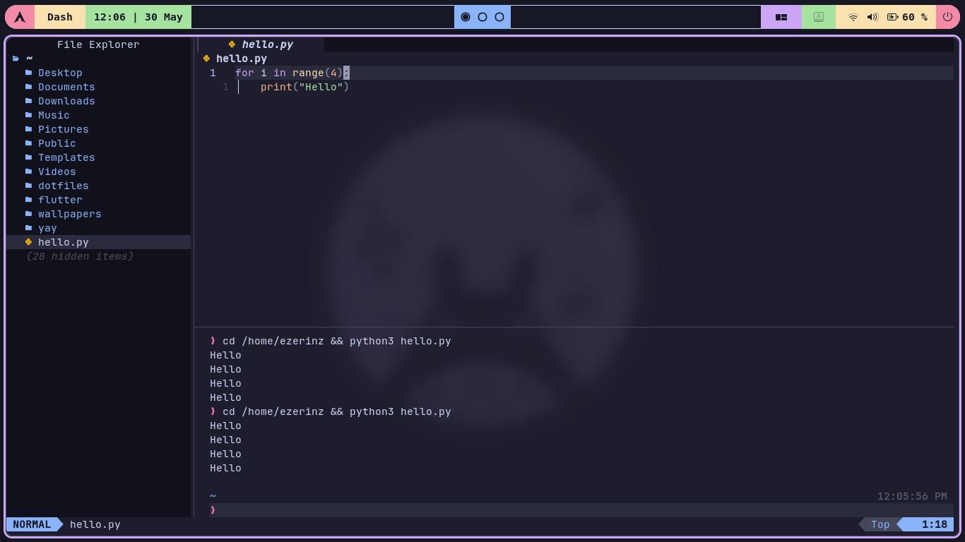This screenshot has width=965, height=542.
Task: Open the Wi-Fi status icon
Action: tap(853, 16)
